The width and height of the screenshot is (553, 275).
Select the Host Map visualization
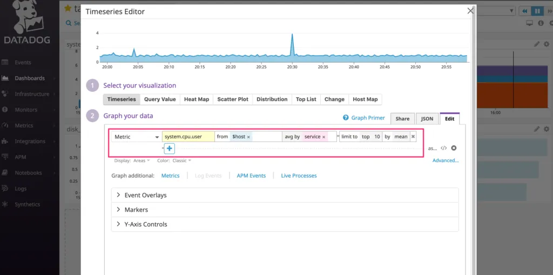(365, 99)
